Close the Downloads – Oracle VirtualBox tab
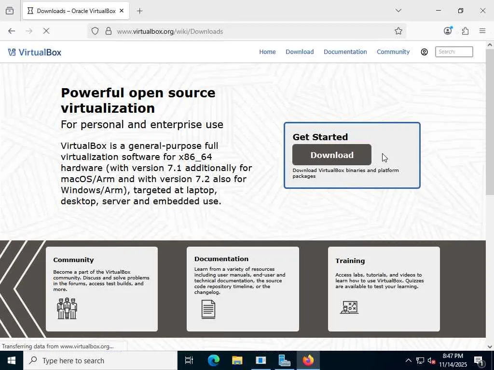This screenshot has width=494, height=370. (x=122, y=11)
